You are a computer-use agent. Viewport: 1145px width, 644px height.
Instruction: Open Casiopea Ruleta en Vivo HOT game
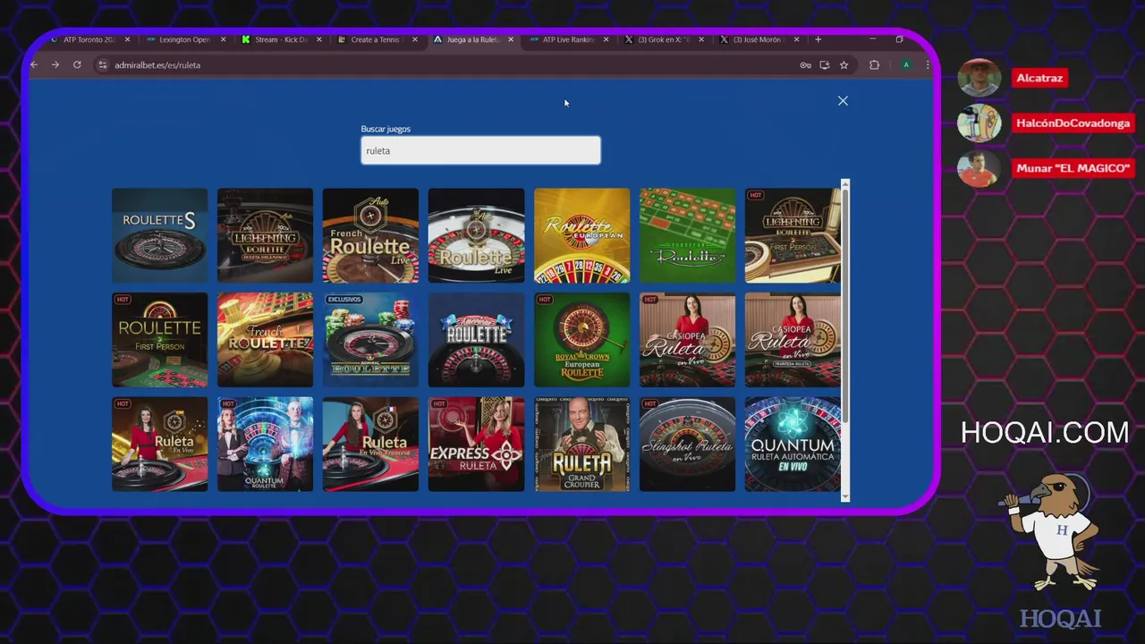pos(687,340)
